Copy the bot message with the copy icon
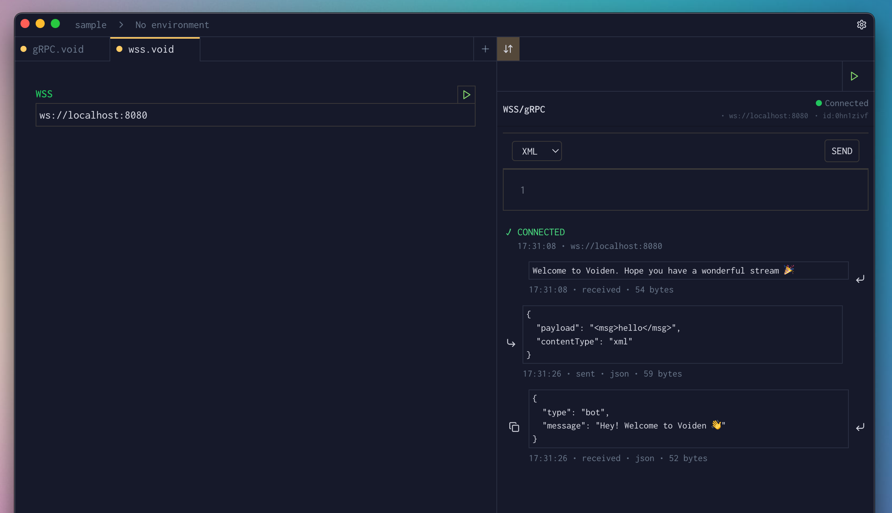Screen dimensions: 892x513 click(513, 427)
